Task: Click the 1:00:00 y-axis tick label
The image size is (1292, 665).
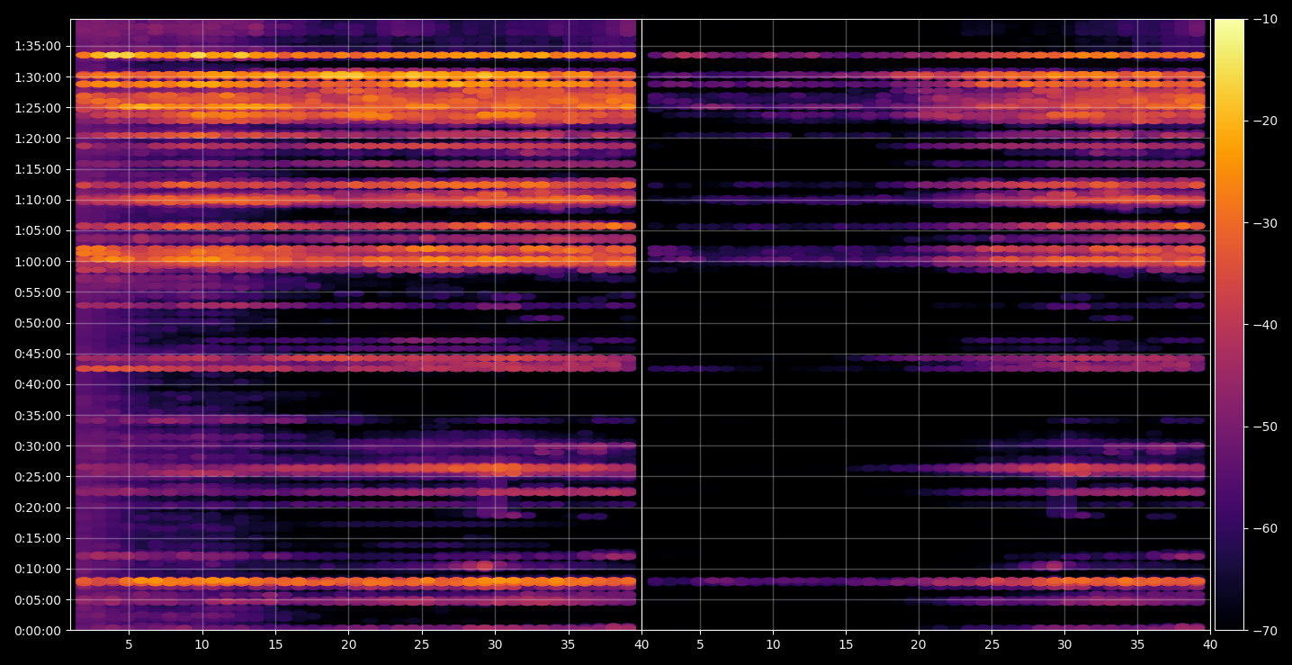Action: click(x=40, y=262)
